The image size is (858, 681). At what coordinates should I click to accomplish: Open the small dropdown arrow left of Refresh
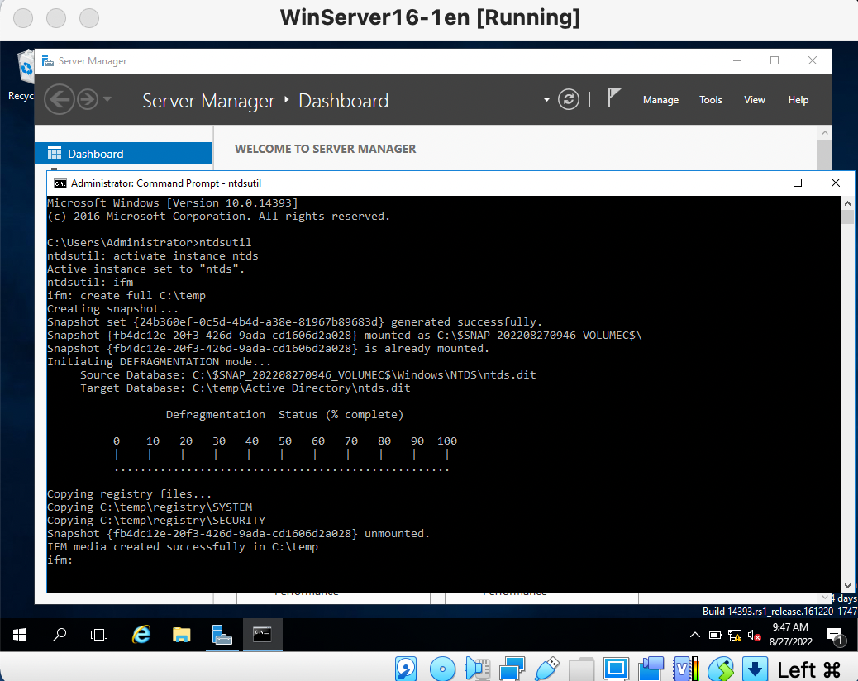click(x=546, y=100)
